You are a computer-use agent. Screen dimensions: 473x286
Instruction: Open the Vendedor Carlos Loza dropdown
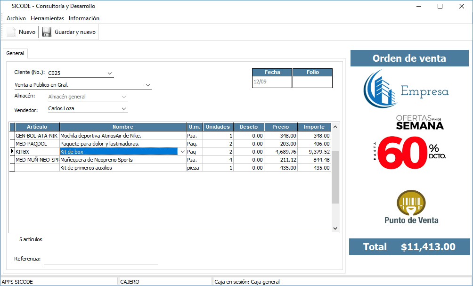click(124, 108)
